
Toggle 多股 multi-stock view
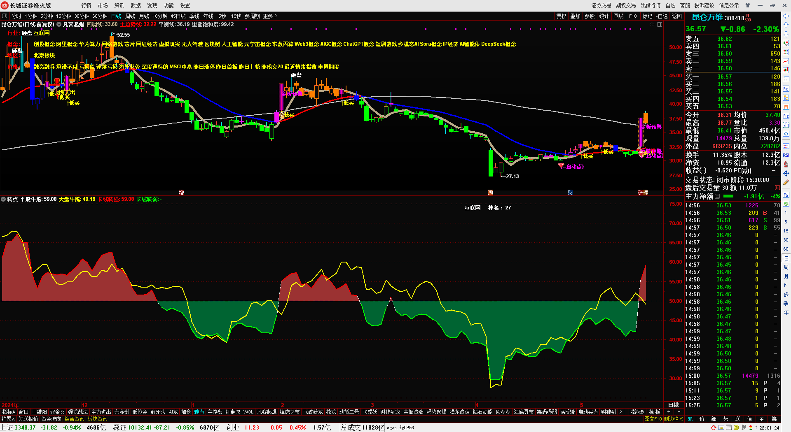click(590, 16)
